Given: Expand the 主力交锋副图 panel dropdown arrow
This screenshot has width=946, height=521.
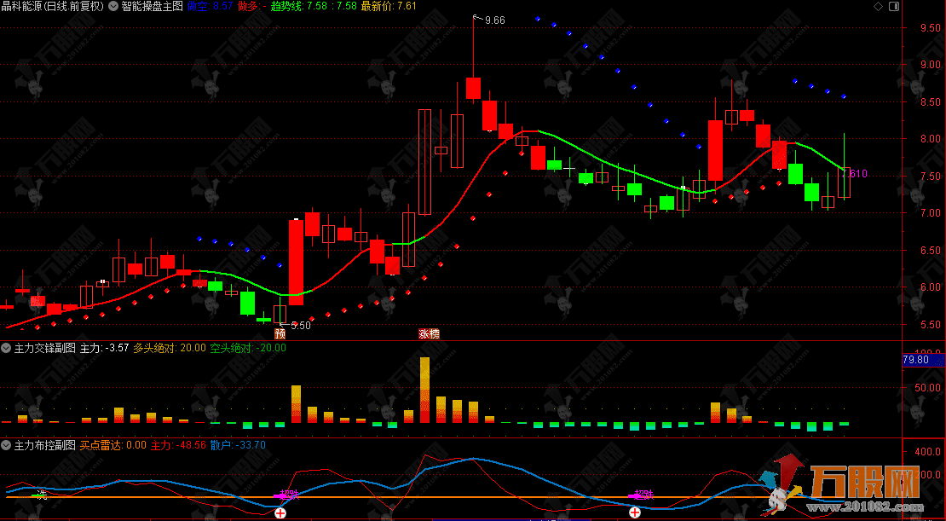Looking at the screenshot, I should [x=6, y=348].
